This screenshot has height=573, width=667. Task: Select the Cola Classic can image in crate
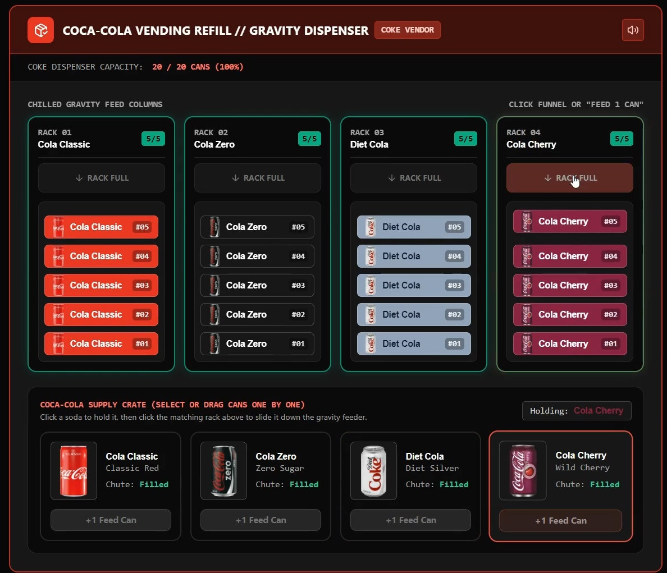click(x=74, y=470)
